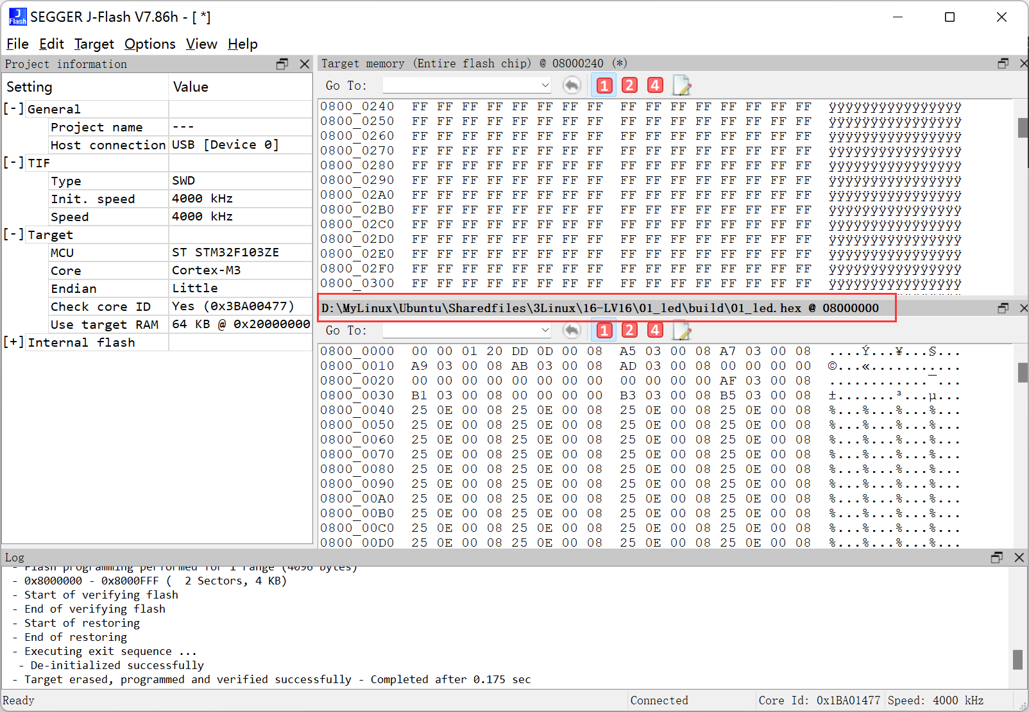Click the edit note icon in Target memory toolbar
Screen dimensions: 1029x712
[681, 85]
